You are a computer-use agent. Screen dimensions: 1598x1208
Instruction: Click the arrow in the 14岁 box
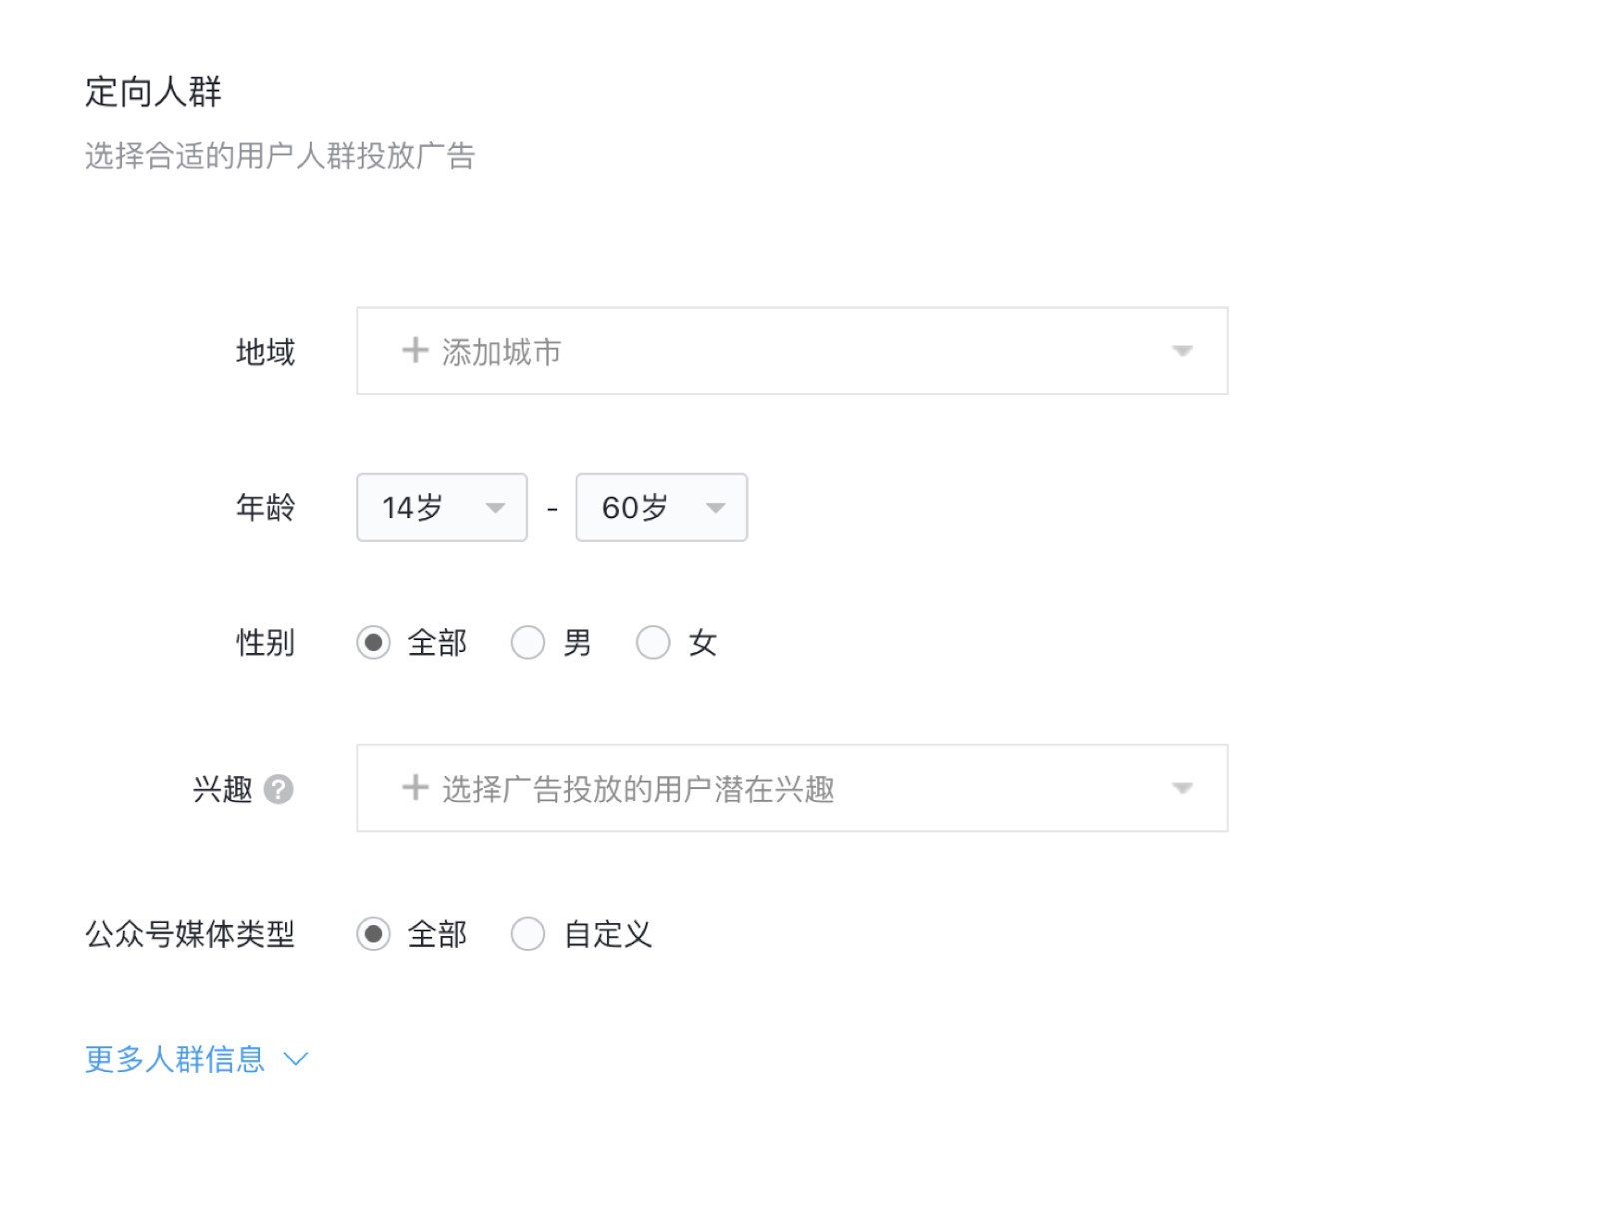tap(495, 508)
